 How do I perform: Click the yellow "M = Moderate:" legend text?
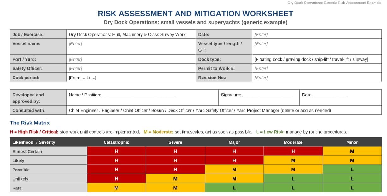(x=159, y=132)
